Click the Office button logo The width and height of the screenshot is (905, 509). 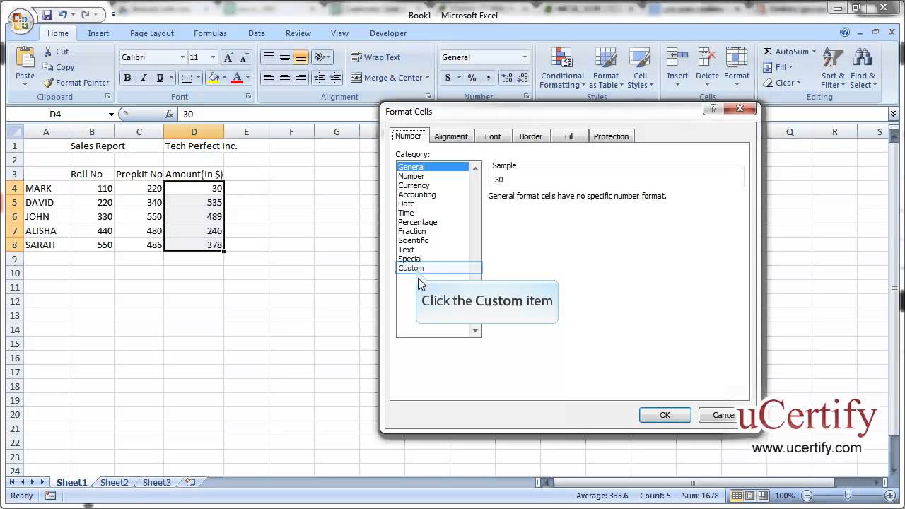pyautogui.click(x=21, y=20)
